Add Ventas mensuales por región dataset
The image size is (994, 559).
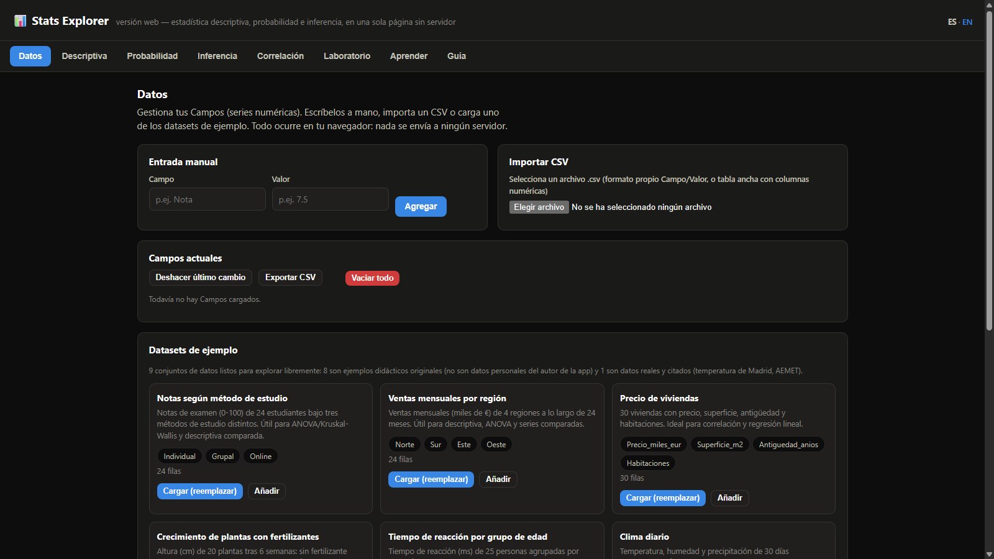498,479
